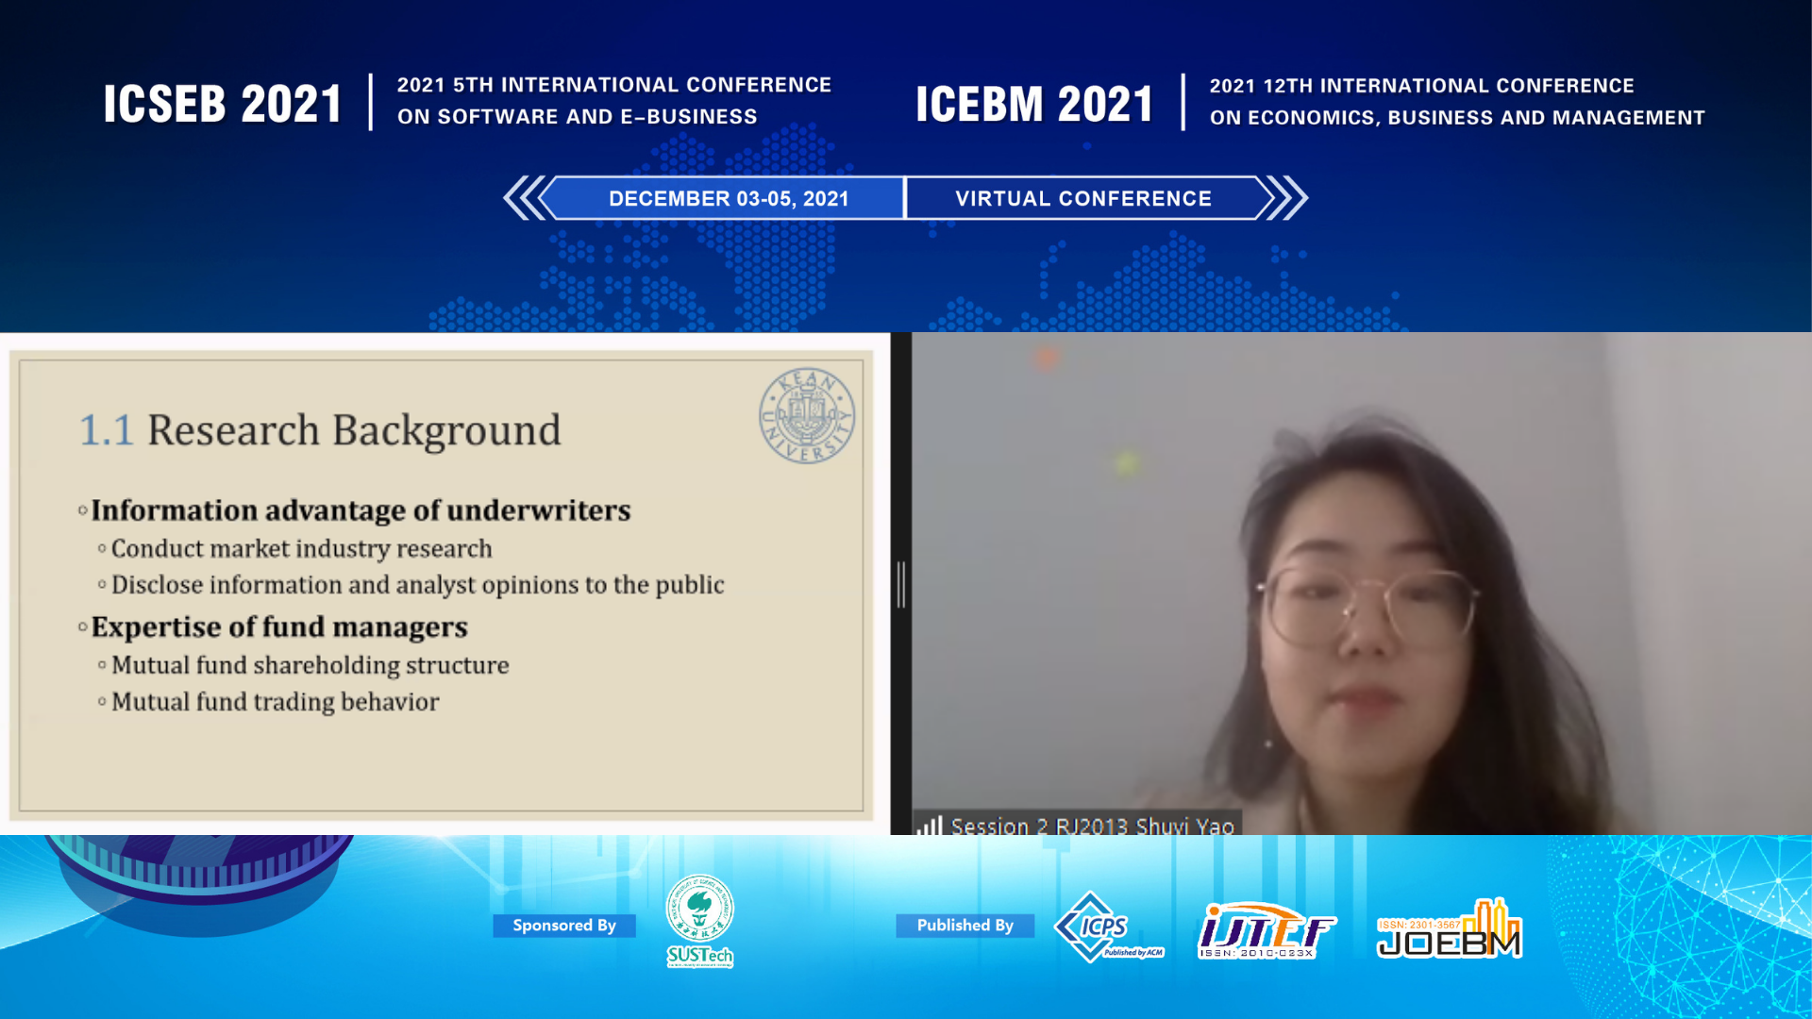Image resolution: width=1812 pixels, height=1019 pixels.
Task: Click 'Expertise of fund managers' bullet
Action: tap(279, 627)
